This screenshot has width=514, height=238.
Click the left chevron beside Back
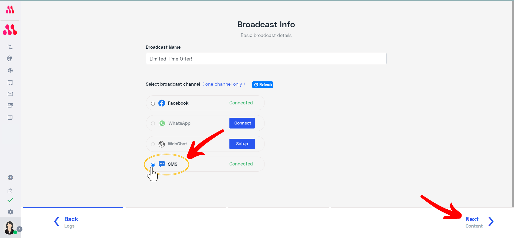coord(56,221)
